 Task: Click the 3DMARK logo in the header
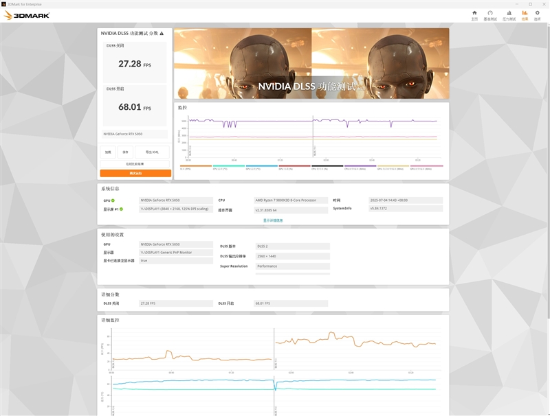point(27,15)
